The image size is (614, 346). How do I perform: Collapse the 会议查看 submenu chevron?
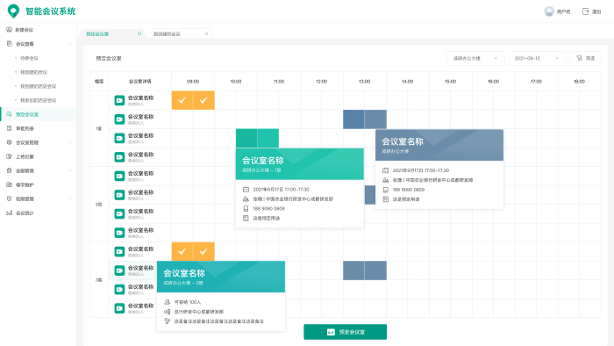[70, 44]
